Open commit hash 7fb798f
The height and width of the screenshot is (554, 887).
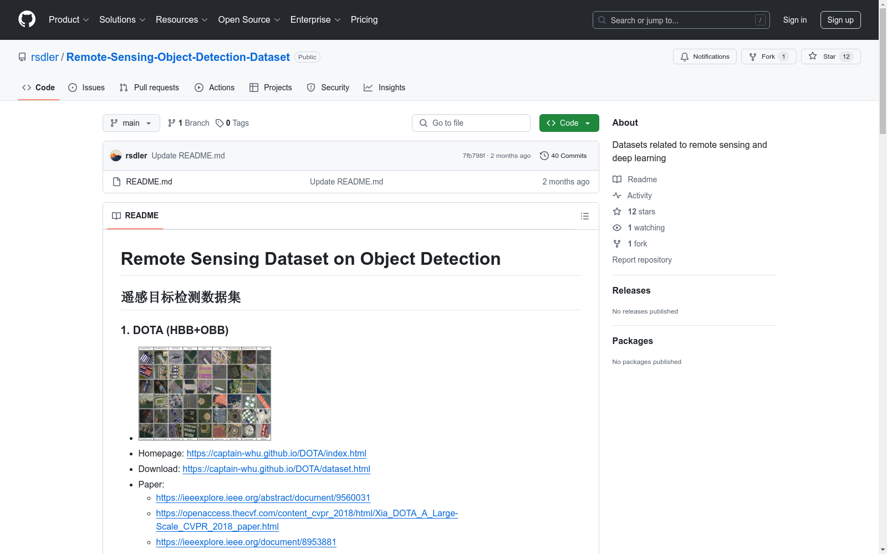474,156
